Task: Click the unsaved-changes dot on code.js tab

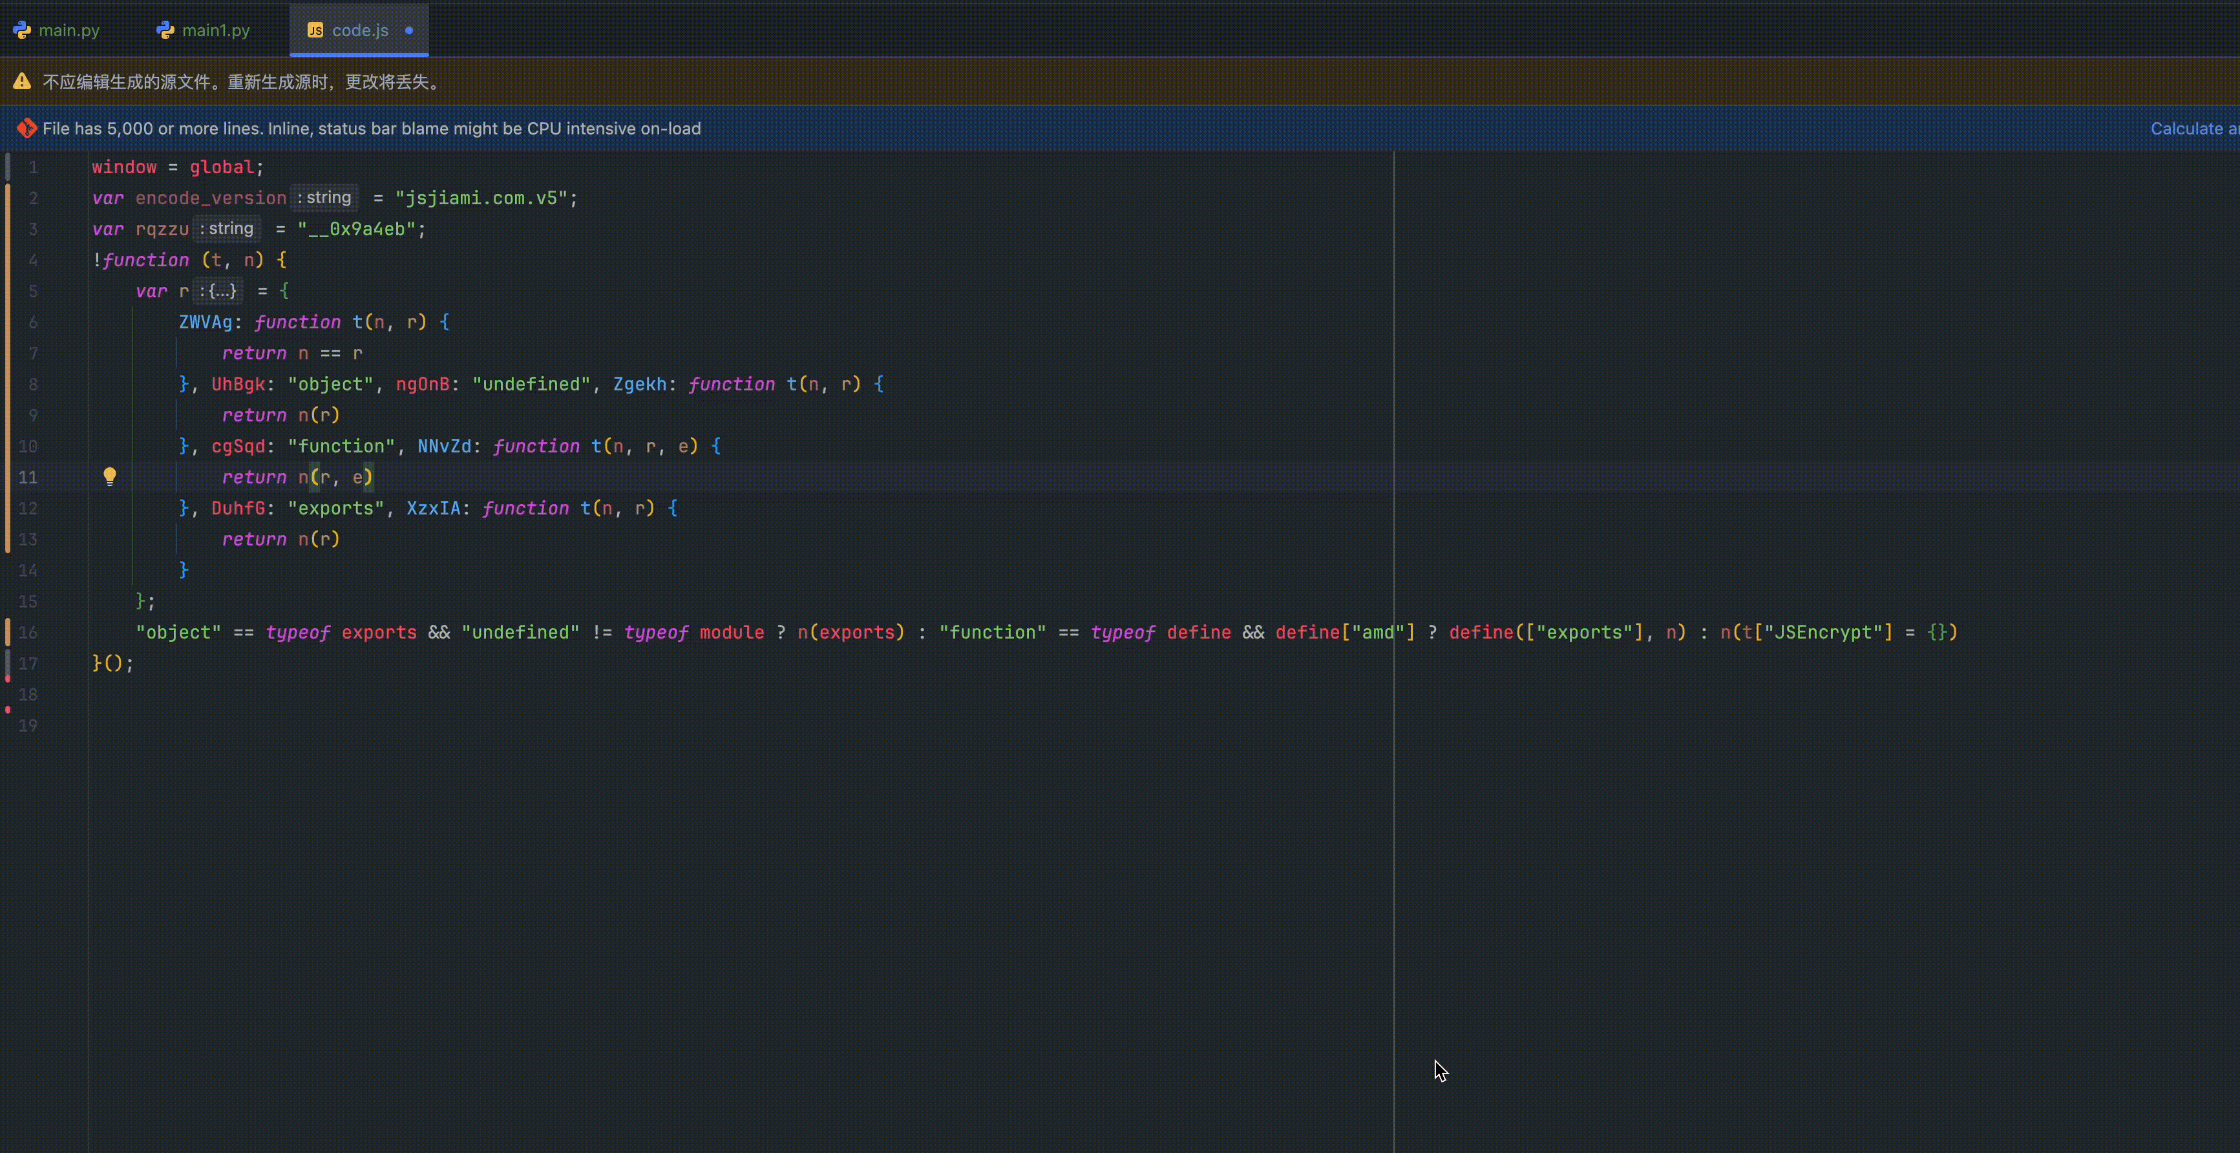Action: coord(408,30)
